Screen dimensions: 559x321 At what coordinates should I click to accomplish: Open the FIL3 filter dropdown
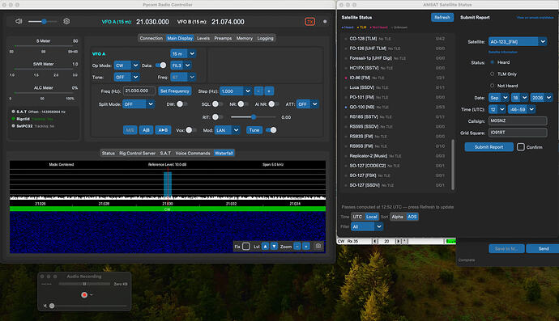(181, 65)
